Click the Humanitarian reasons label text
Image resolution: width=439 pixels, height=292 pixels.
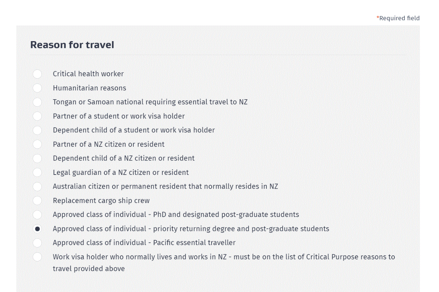90,88
